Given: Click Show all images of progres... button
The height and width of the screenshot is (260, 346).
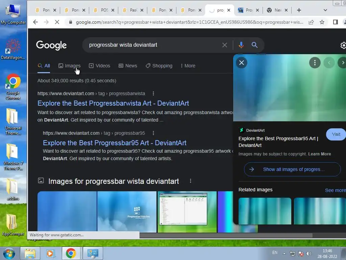Looking at the screenshot, I should [292, 169].
